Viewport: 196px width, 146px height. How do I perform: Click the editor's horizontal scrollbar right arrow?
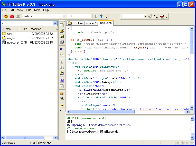pyautogui.click(x=188, y=112)
